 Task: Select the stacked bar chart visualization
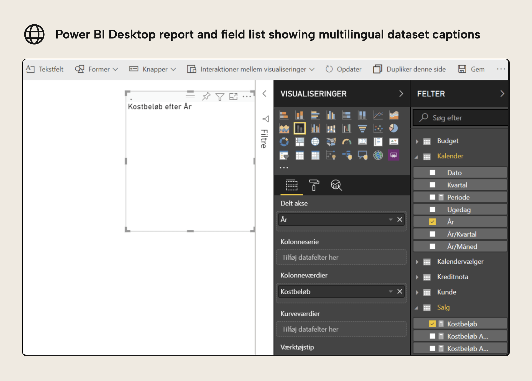click(284, 115)
